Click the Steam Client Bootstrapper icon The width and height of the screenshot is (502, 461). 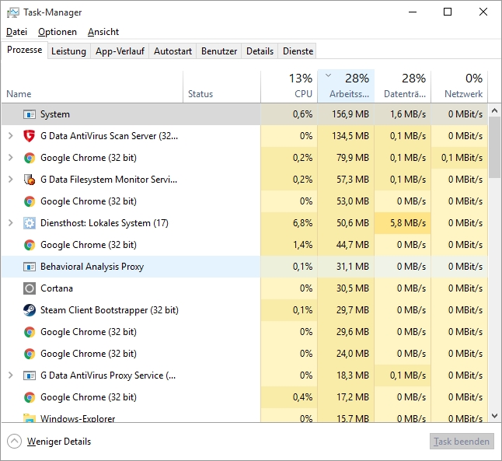pyautogui.click(x=29, y=310)
